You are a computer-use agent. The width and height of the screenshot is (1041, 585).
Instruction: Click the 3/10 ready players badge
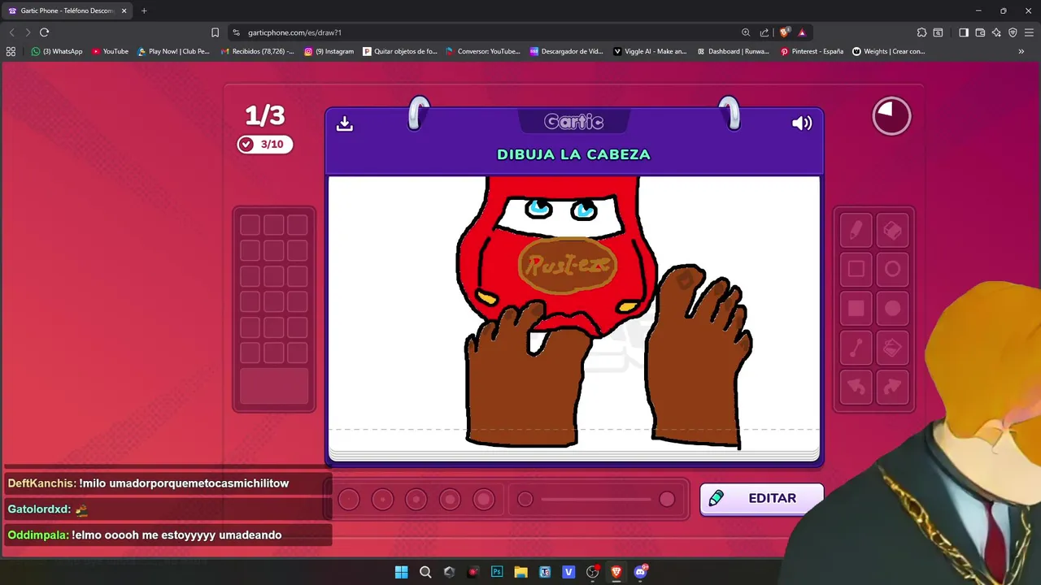[265, 145]
